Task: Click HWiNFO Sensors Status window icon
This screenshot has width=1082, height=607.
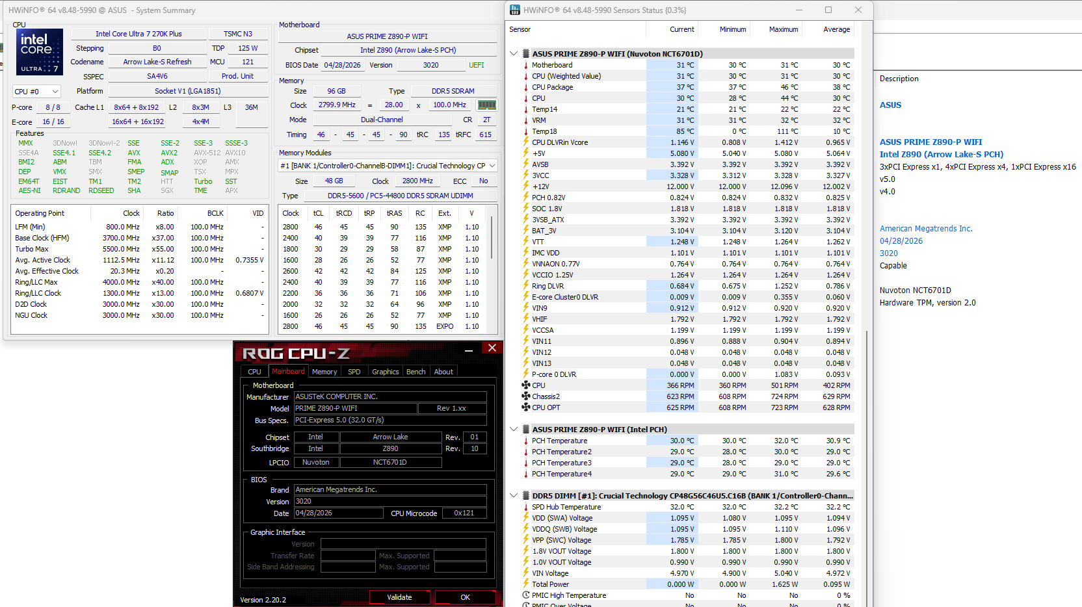Action: tap(515, 10)
